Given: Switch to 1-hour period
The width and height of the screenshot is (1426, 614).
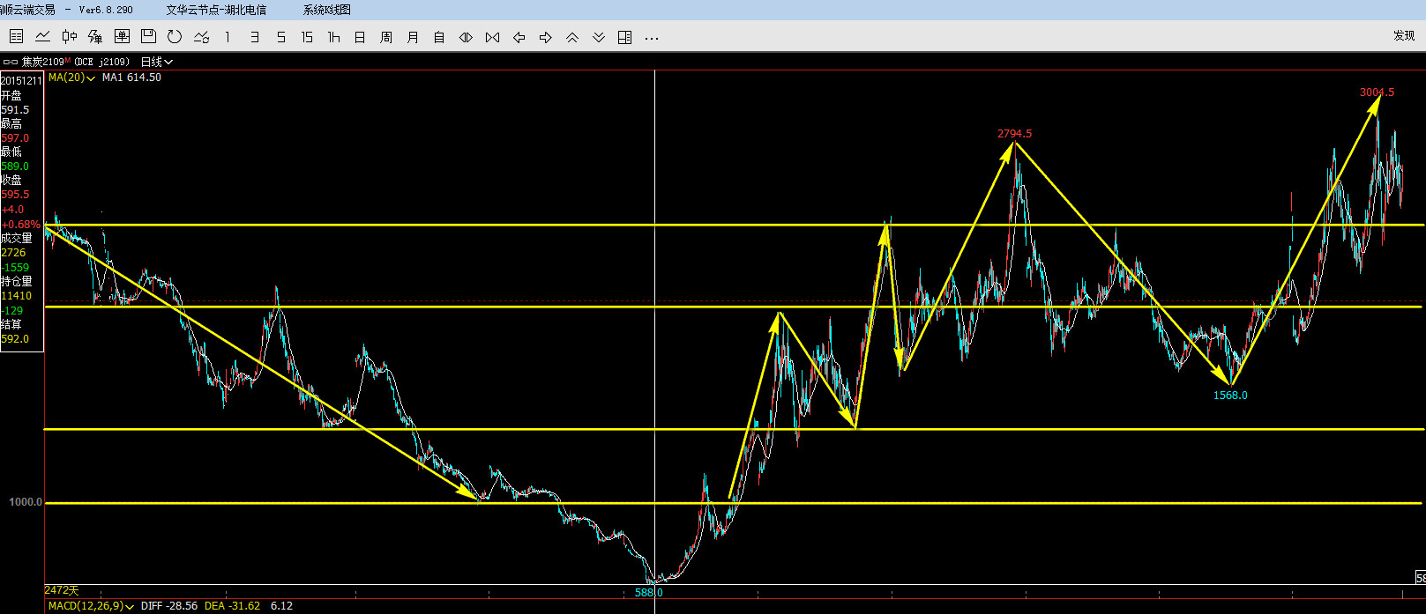Looking at the screenshot, I should coord(333,37).
